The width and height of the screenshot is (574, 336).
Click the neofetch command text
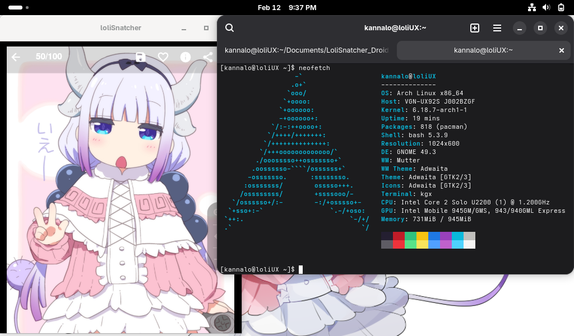click(314, 68)
